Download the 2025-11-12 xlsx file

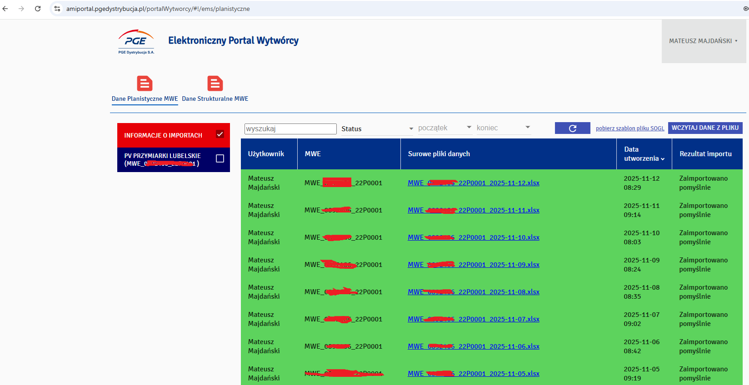click(x=474, y=183)
